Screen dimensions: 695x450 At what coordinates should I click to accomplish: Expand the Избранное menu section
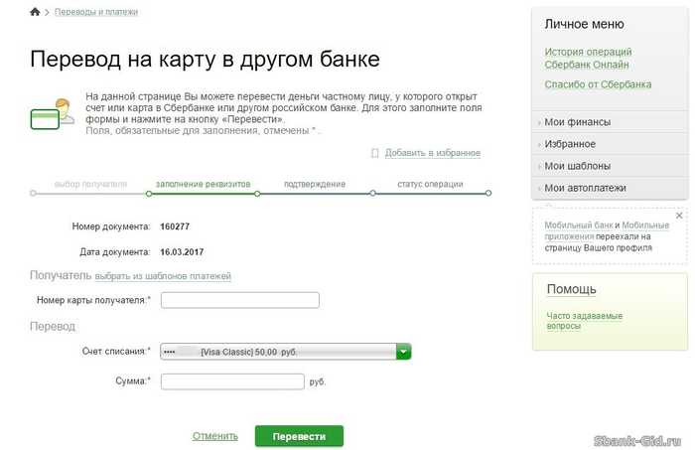point(610,144)
